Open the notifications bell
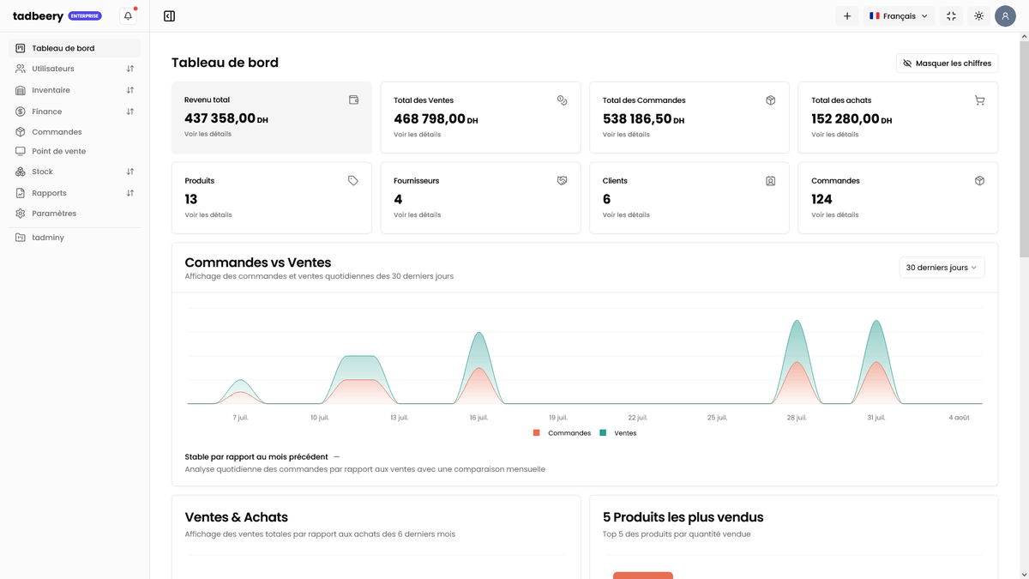This screenshot has width=1029, height=579. pos(128,16)
